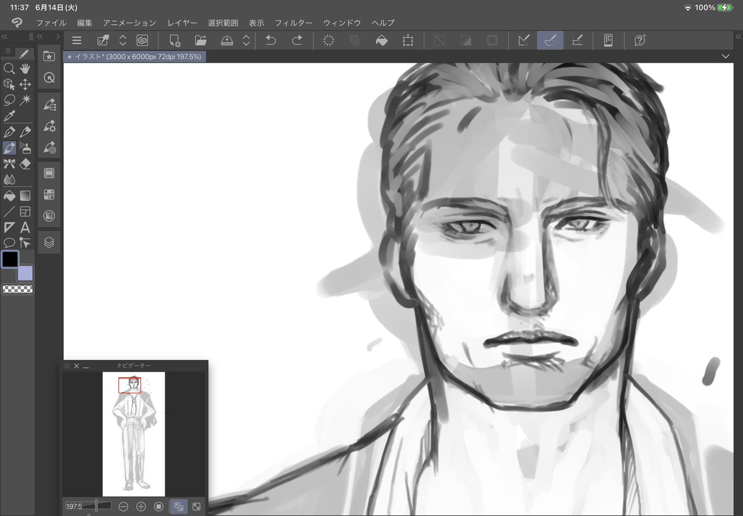Activate Scale/Rotate transform icon
Viewport: 743px width, 516px height.
(407, 40)
